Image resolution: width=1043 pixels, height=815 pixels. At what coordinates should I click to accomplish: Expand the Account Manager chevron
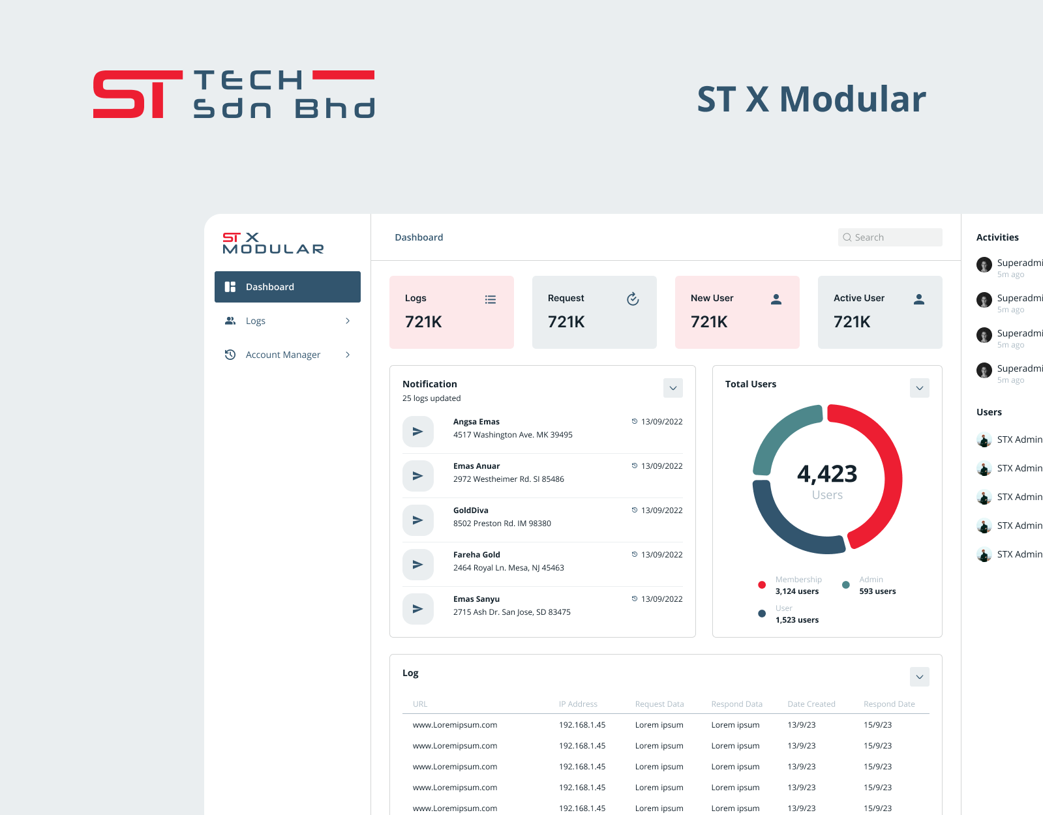coord(348,355)
